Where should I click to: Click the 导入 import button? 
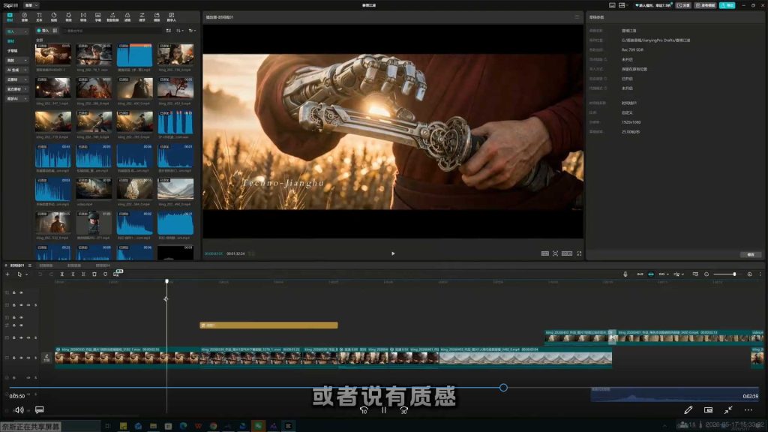pos(43,31)
